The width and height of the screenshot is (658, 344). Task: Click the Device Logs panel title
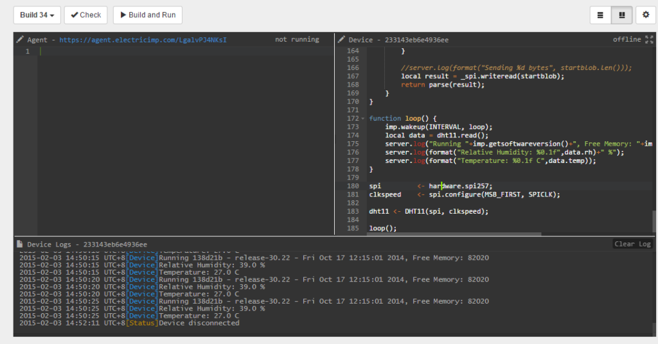coord(87,245)
